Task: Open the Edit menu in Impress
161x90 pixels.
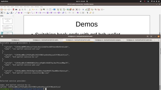Action: pyautogui.click(x=5, y=7)
